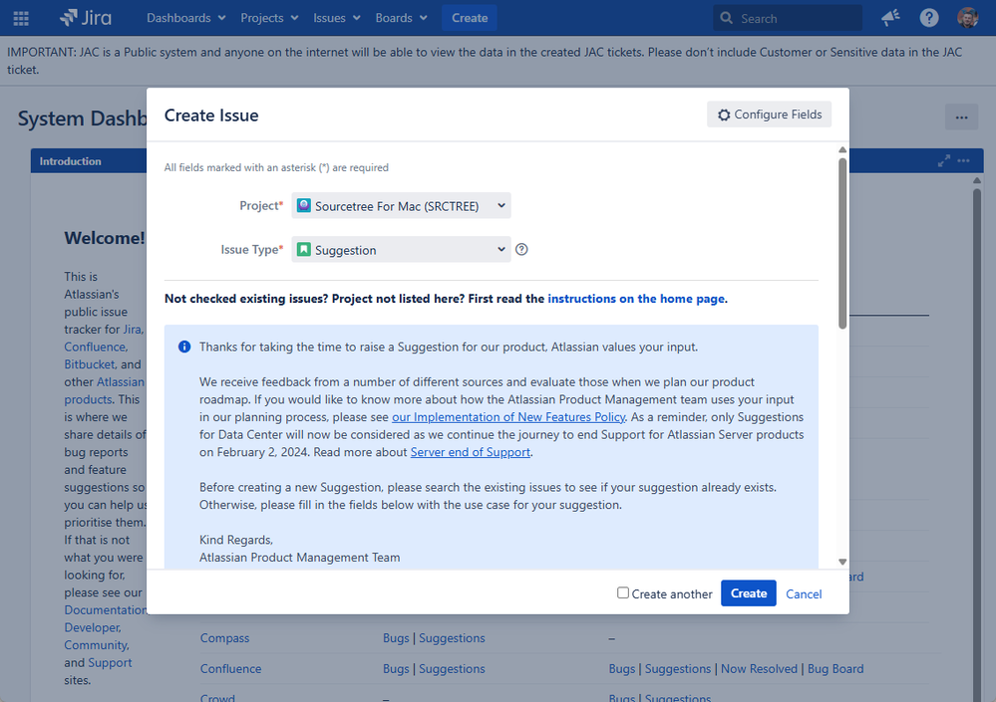996x702 pixels.
Task: Open the feedback megaphone icon
Action: (x=890, y=18)
